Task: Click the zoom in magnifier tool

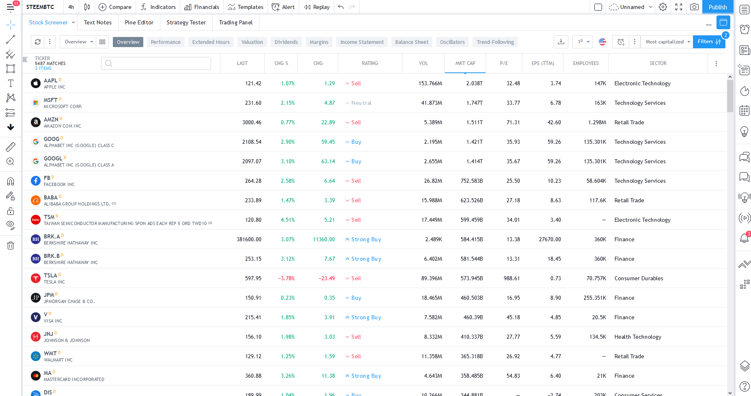Action: (x=11, y=162)
